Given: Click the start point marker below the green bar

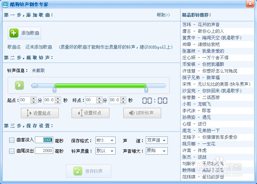Looking at the screenshot, I should pyautogui.click(x=55, y=90).
